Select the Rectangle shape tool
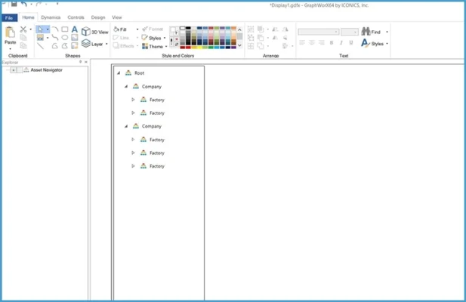Viewport: 466px width, 302px height. 65,29
